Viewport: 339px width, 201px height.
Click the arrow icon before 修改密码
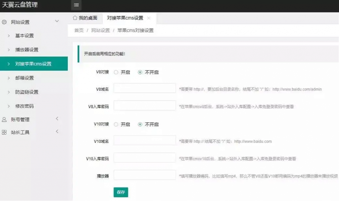[x=9, y=106]
